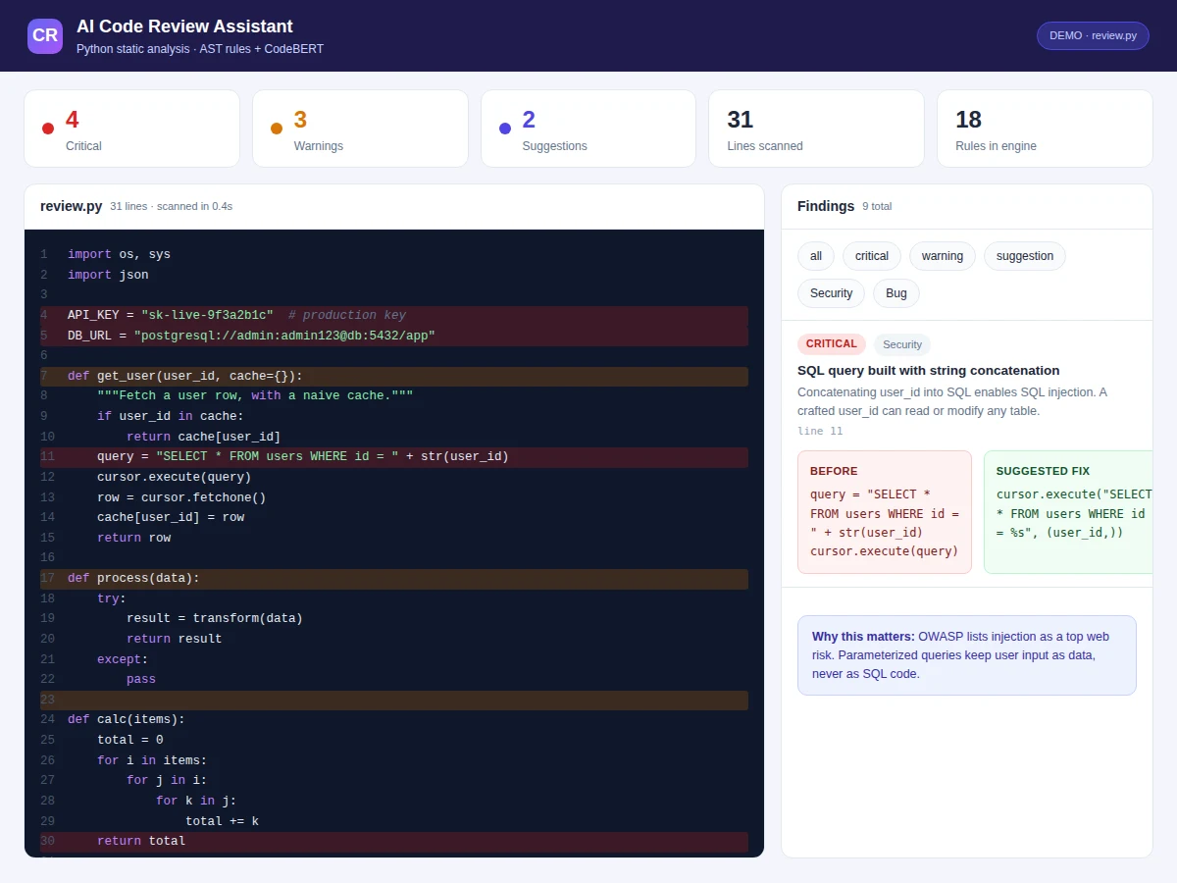
Task: Click the CRITICAL severity badge
Action: point(832,344)
